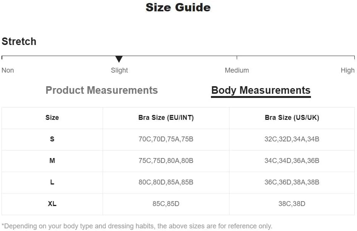Select the M size row
Screen dimensions: 357x231
[178, 161]
